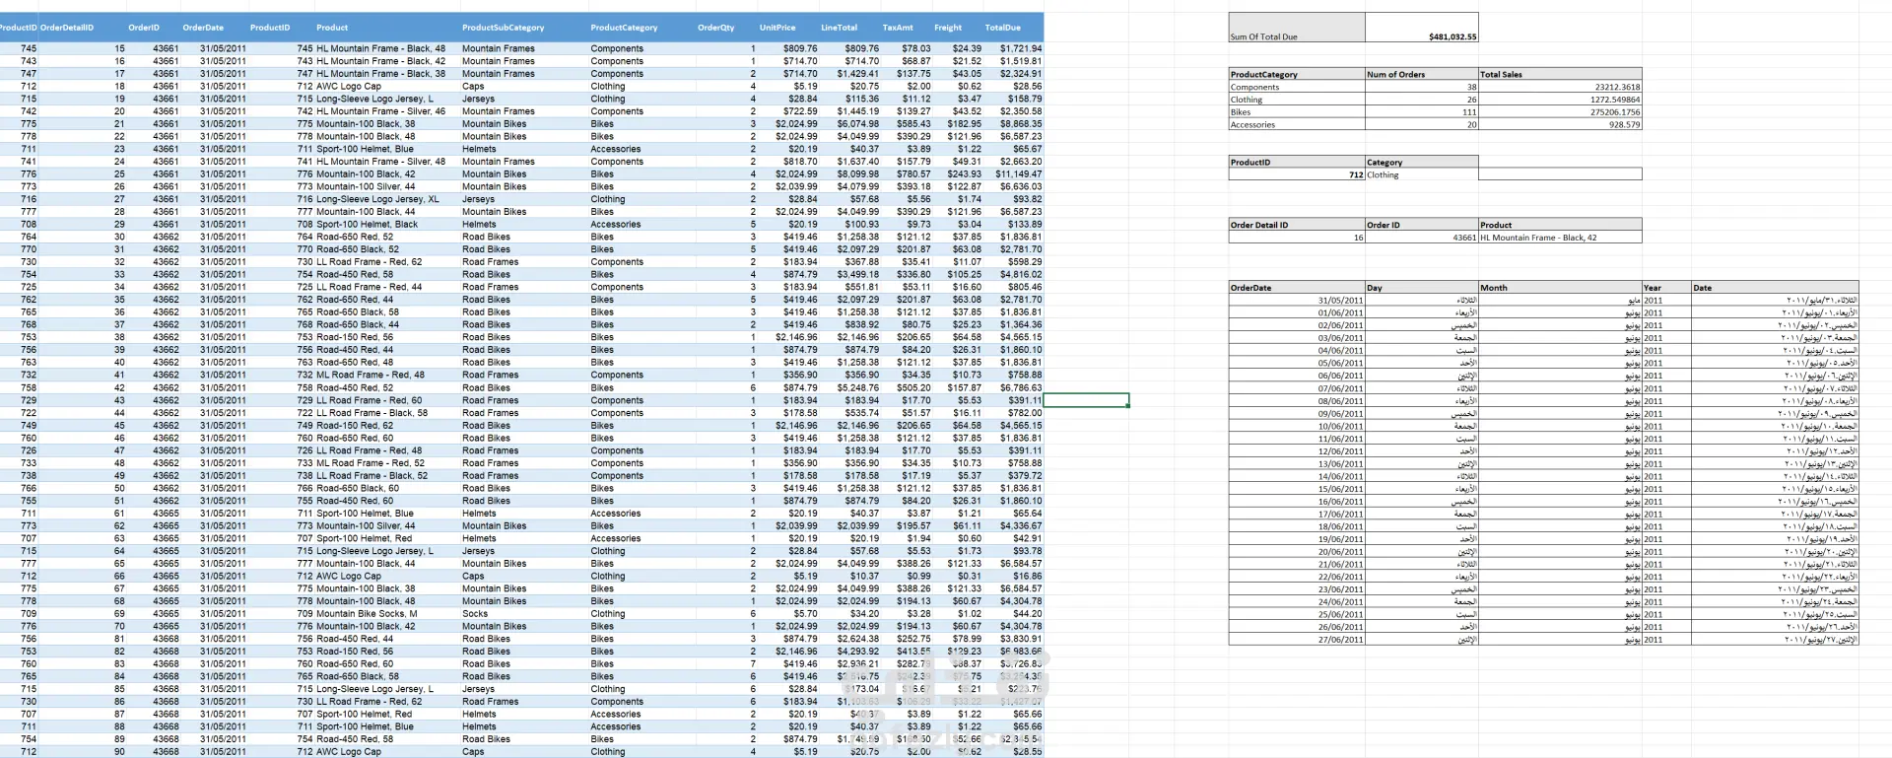Click the 'Year' header in the date table

pos(1666,288)
